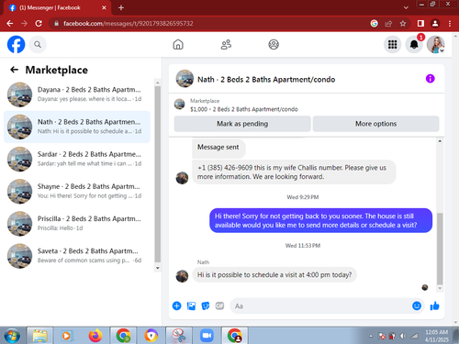
Task: Click "Hi is it possible to schedule" message
Action: [274, 275]
